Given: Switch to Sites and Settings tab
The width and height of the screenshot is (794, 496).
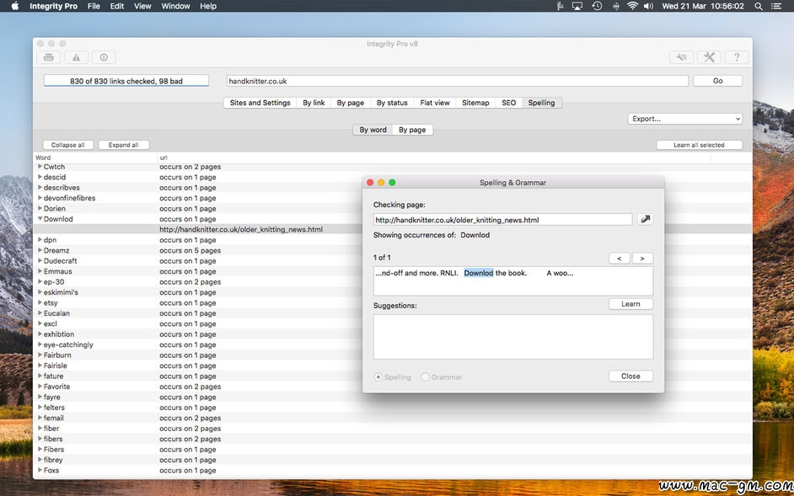Looking at the screenshot, I should (x=260, y=103).
